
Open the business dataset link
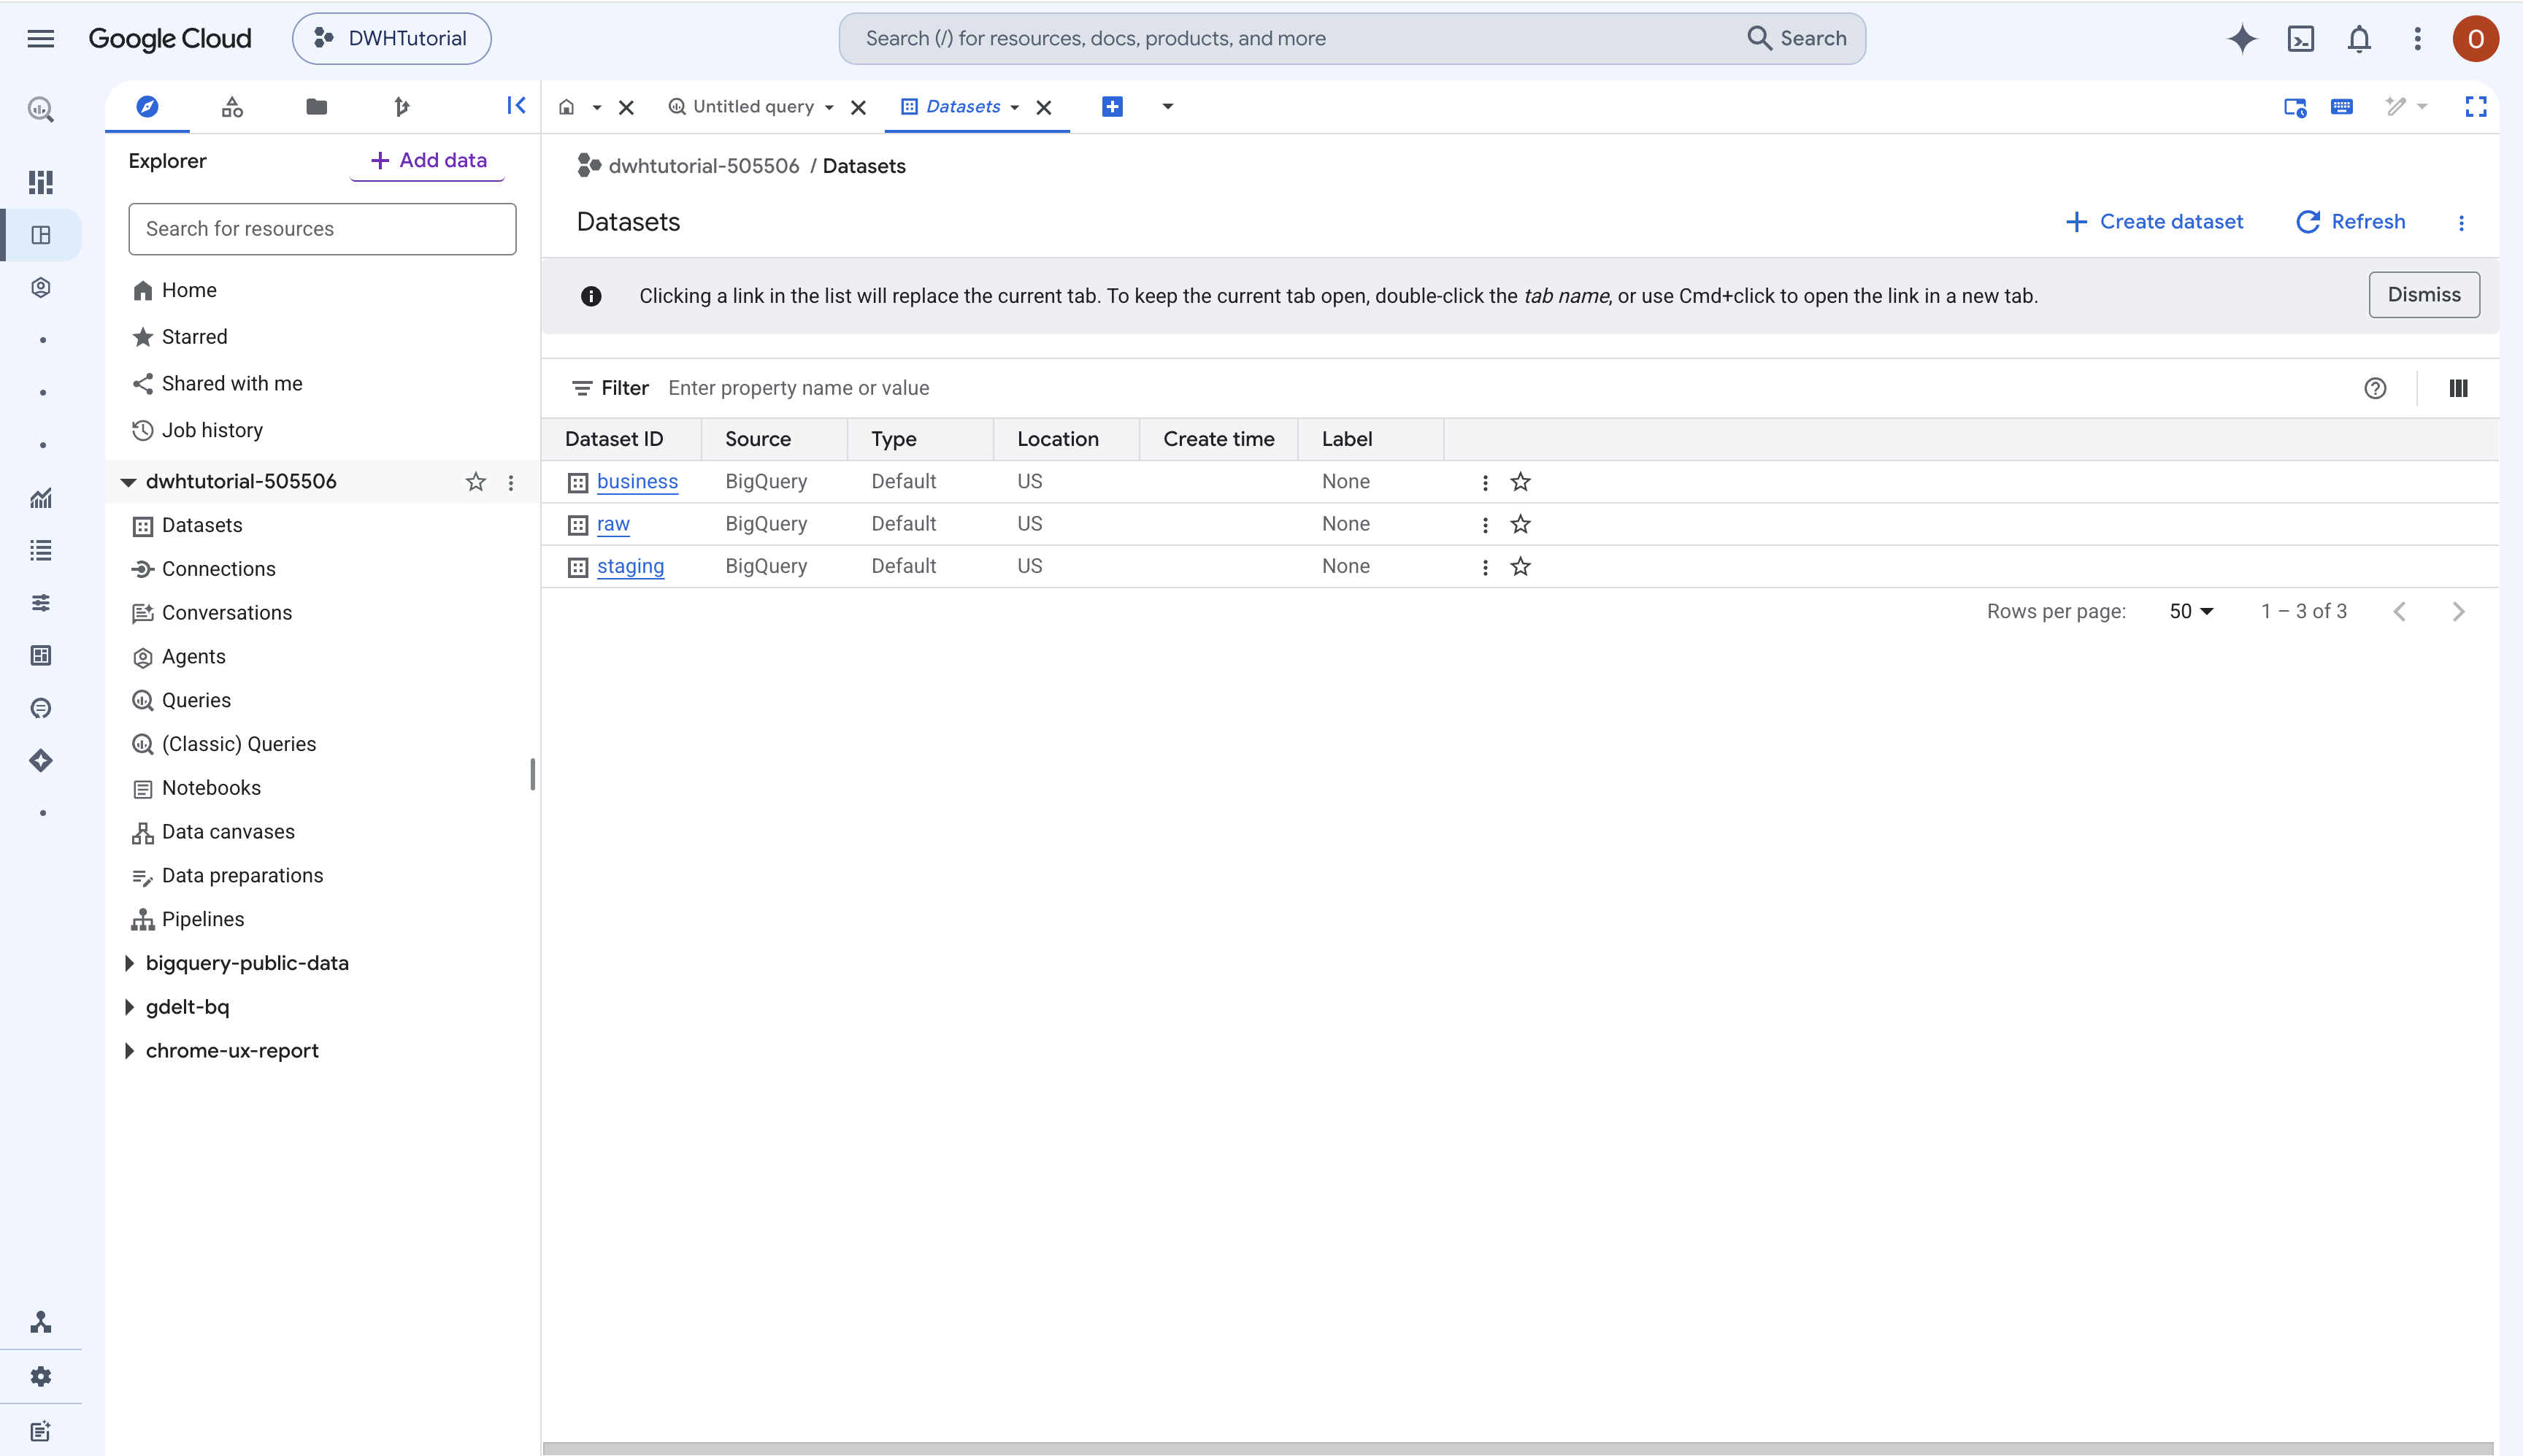637,482
